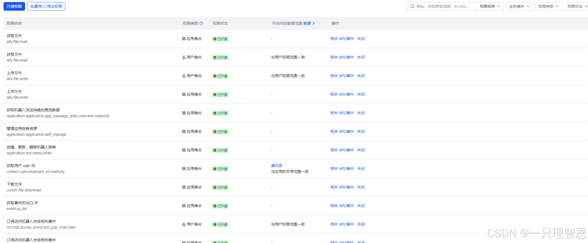This screenshot has width=588, height=243.
Task: Click permission name 获取事件的出口 IP
Action: (x=22, y=203)
